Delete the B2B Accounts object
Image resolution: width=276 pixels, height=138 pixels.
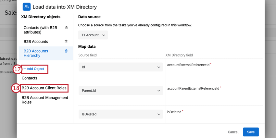66,42
